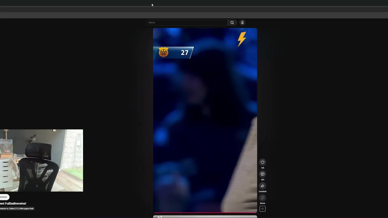Click the Shorts video player area
388x218 pixels.
click(x=205, y=120)
